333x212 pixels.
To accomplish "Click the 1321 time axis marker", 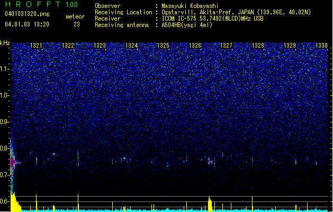I will click(x=36, y=46).
